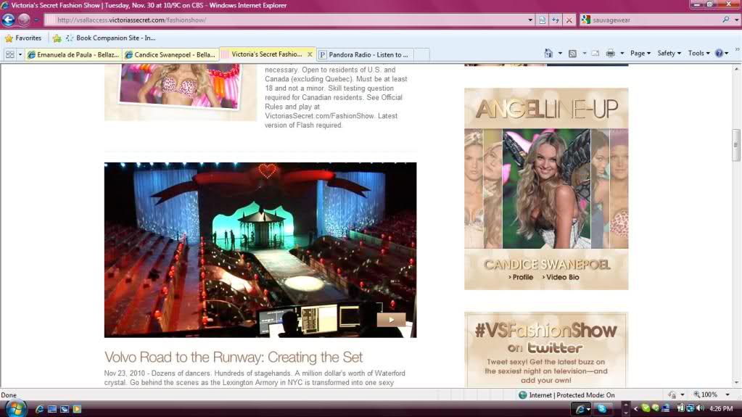Image resolution: width=742 pixels, height=417 pixels.
Task: Open the Help question mark menu
Action: [x=722, y=54]
